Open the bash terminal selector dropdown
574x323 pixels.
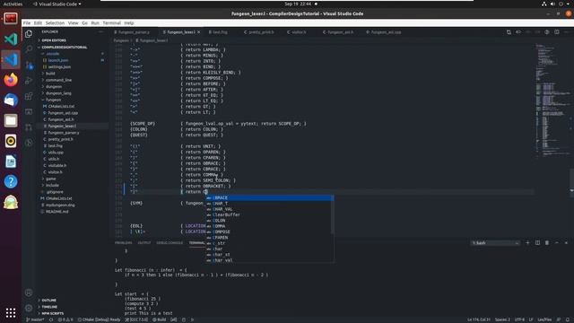point(495,243)
